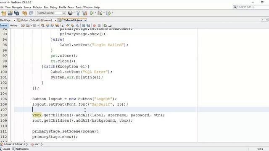This screenshot has height=151, width=269.
Task: Click the Undo arrow icon
Action: pos(25,13)
